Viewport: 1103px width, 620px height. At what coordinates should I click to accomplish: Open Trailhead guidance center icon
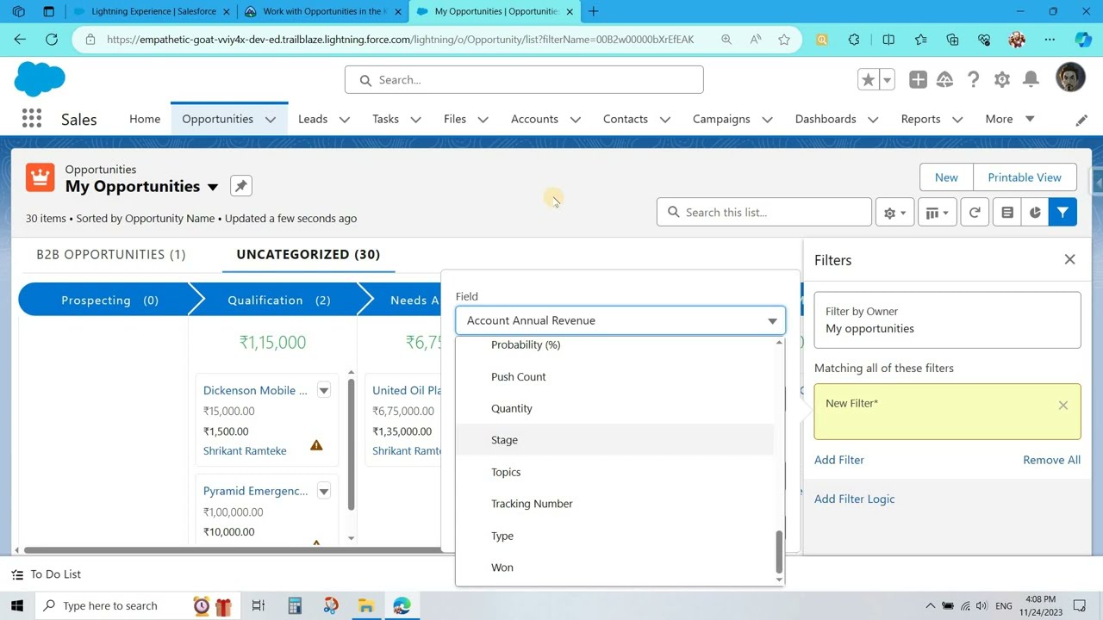(945, 79)
